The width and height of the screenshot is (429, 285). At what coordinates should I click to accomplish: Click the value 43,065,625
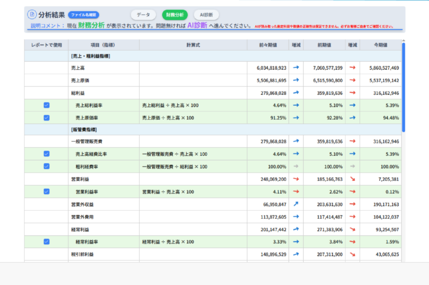tap(387, 254)
